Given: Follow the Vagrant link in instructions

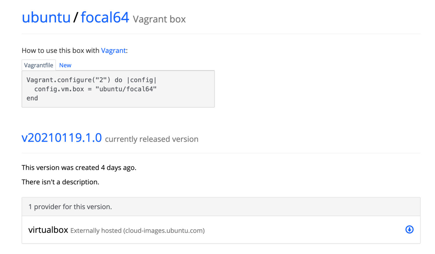Looking at the screenshot, I should click(113, 51).
